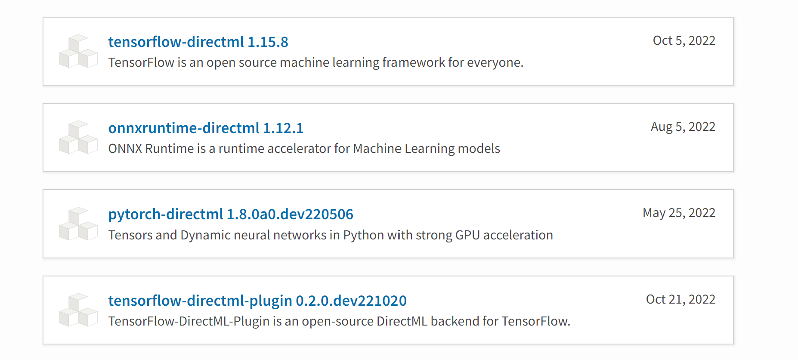Click the onnxruntime-directml package cube icon

click(78, 137)
